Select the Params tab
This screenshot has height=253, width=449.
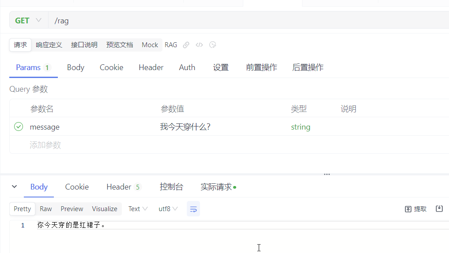[34, 67]
